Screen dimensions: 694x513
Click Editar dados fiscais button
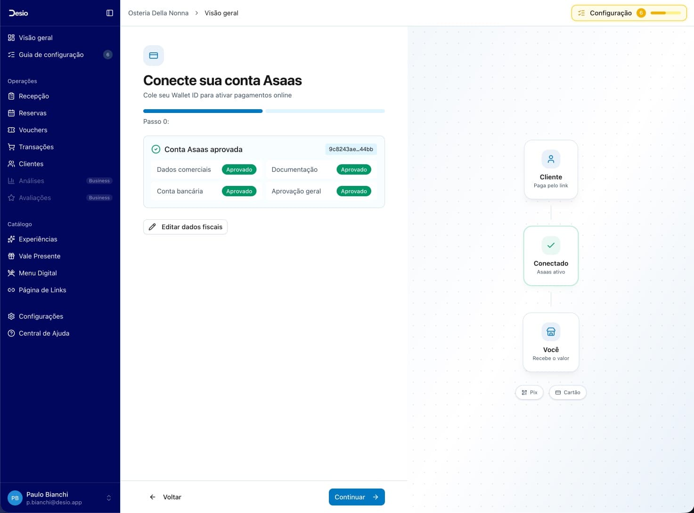(185, 227)
